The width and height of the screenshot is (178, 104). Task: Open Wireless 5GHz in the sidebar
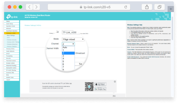[12, 49]
